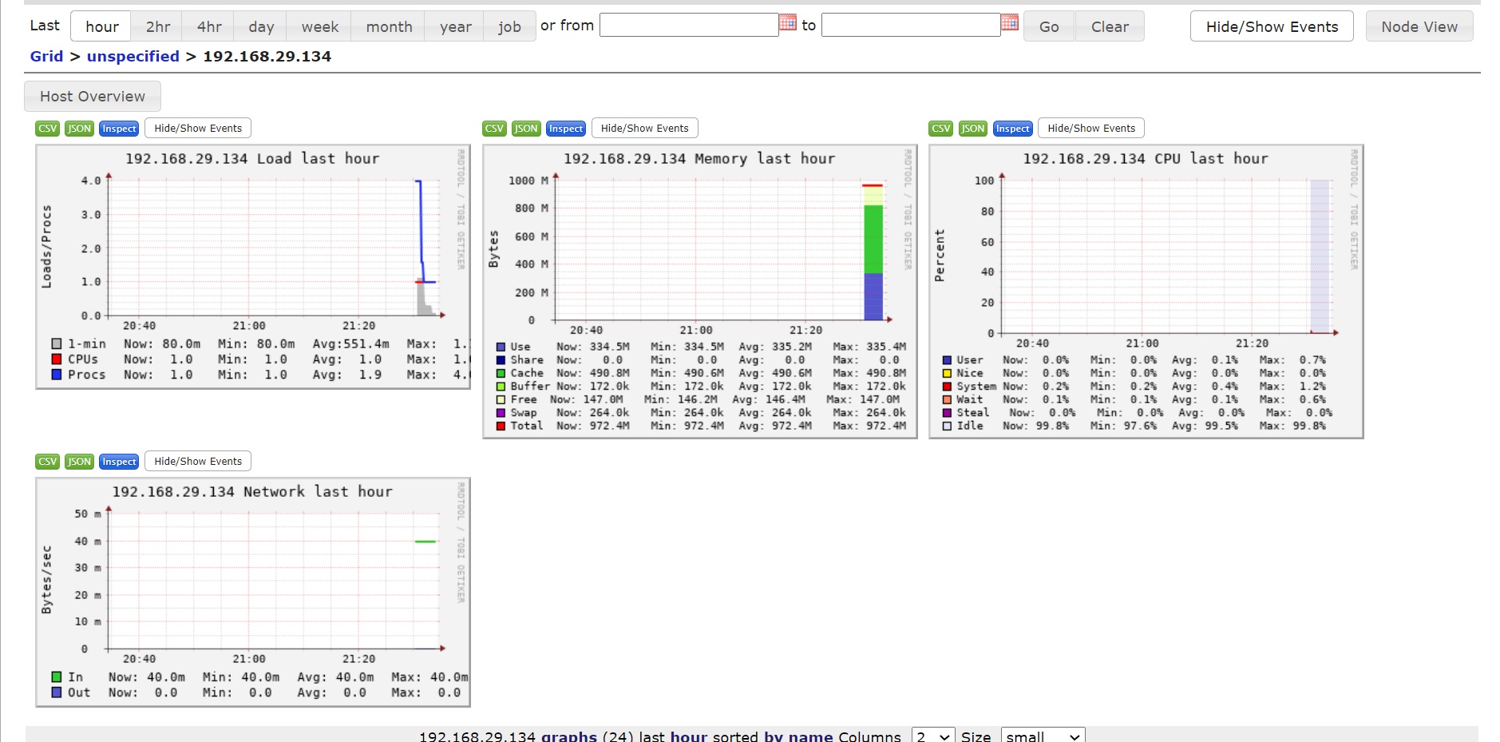
Task: Open the Host Overview tab
Action: click(x=93, y=96)
